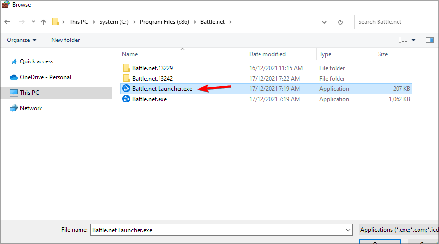The image size is (439, 244).
Task: Sort by the Size column header
Action: pos(383,54)
